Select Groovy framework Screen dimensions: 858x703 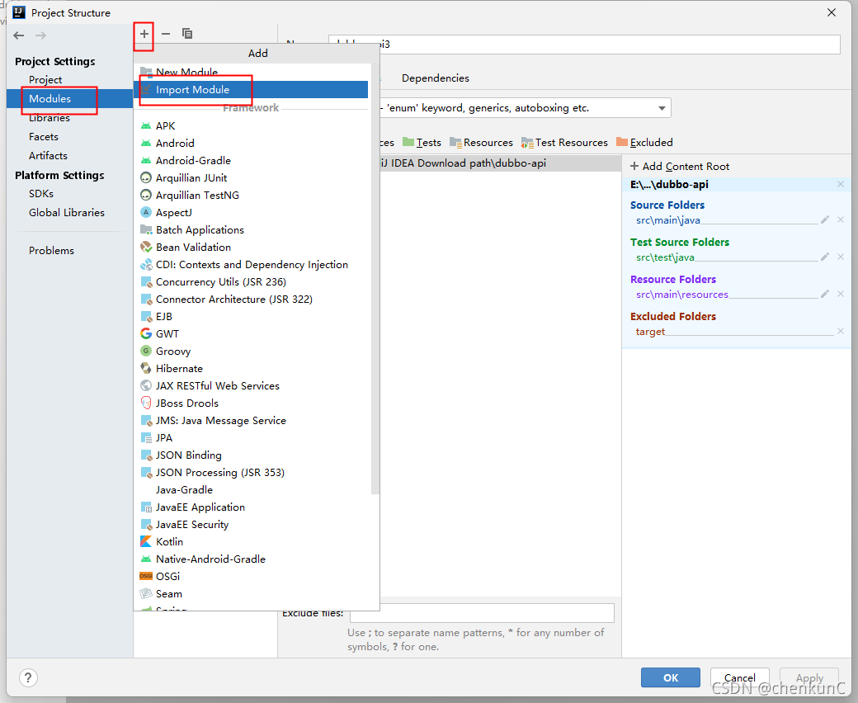251,351
